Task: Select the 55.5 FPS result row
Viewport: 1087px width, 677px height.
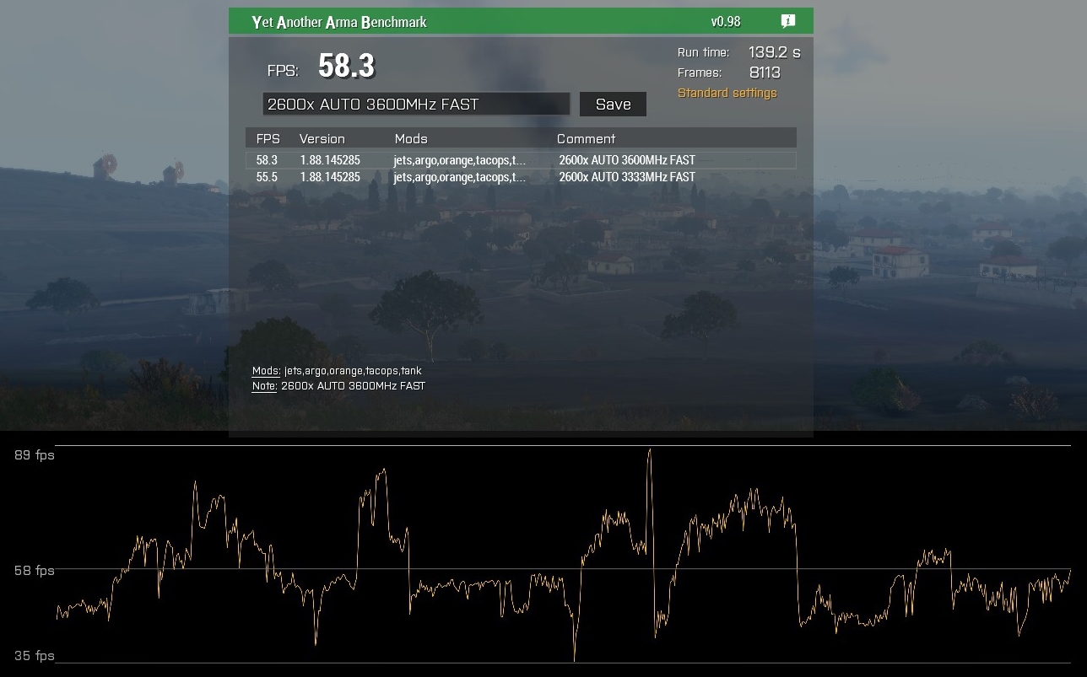Action: (x=521, y=177)
